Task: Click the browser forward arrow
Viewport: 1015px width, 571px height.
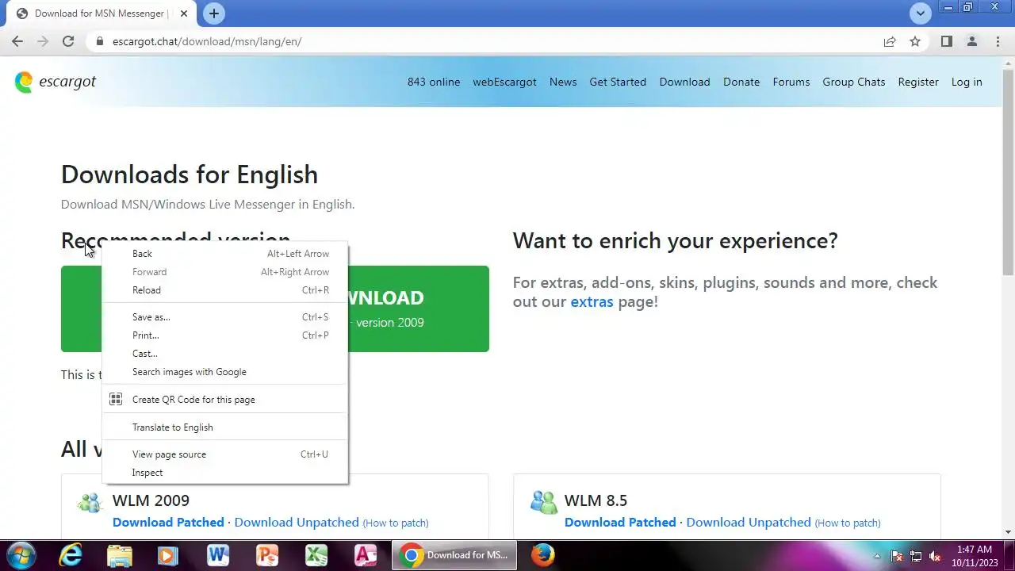Action: pyautogui.click(x=43, y=41)
